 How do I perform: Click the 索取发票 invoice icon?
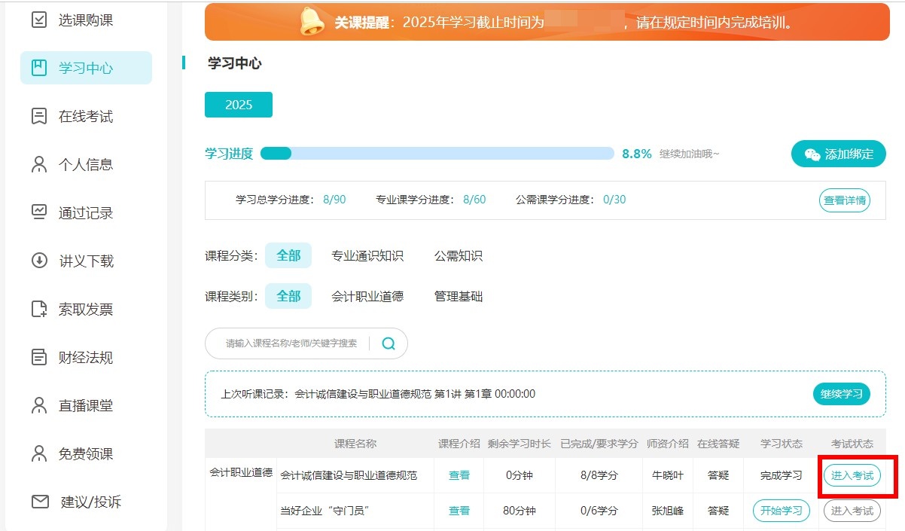[x=38, y=309]
